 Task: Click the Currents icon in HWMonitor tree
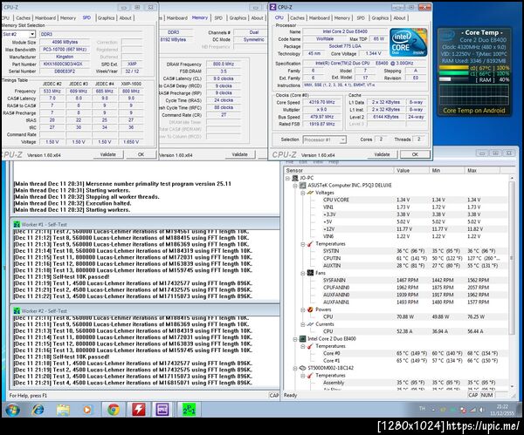coord(310,324)
